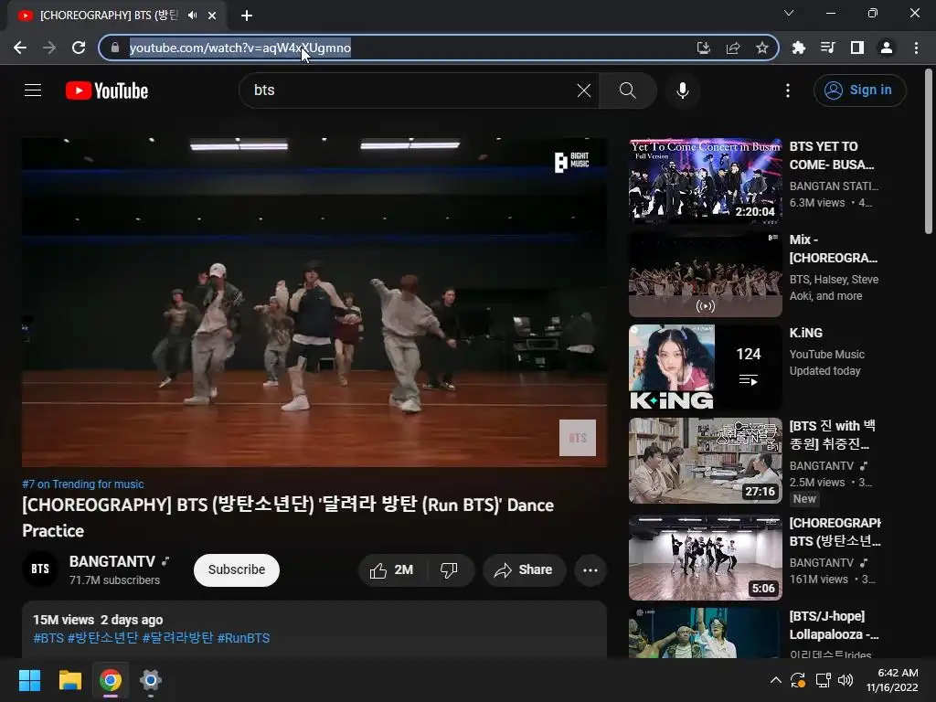936x702 pixels.
Task: Show hidden system tray icons
Action: (x=775, y=680)
